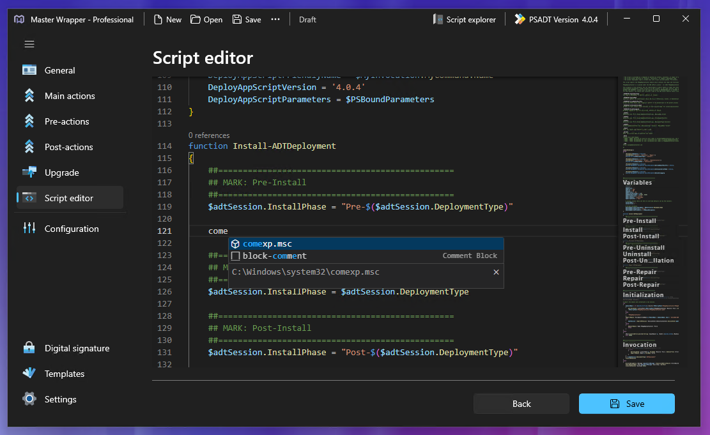Jump to Pre-Uninstall section in minimap
Screen dimensions: 710x435
(x=644, y=248)
